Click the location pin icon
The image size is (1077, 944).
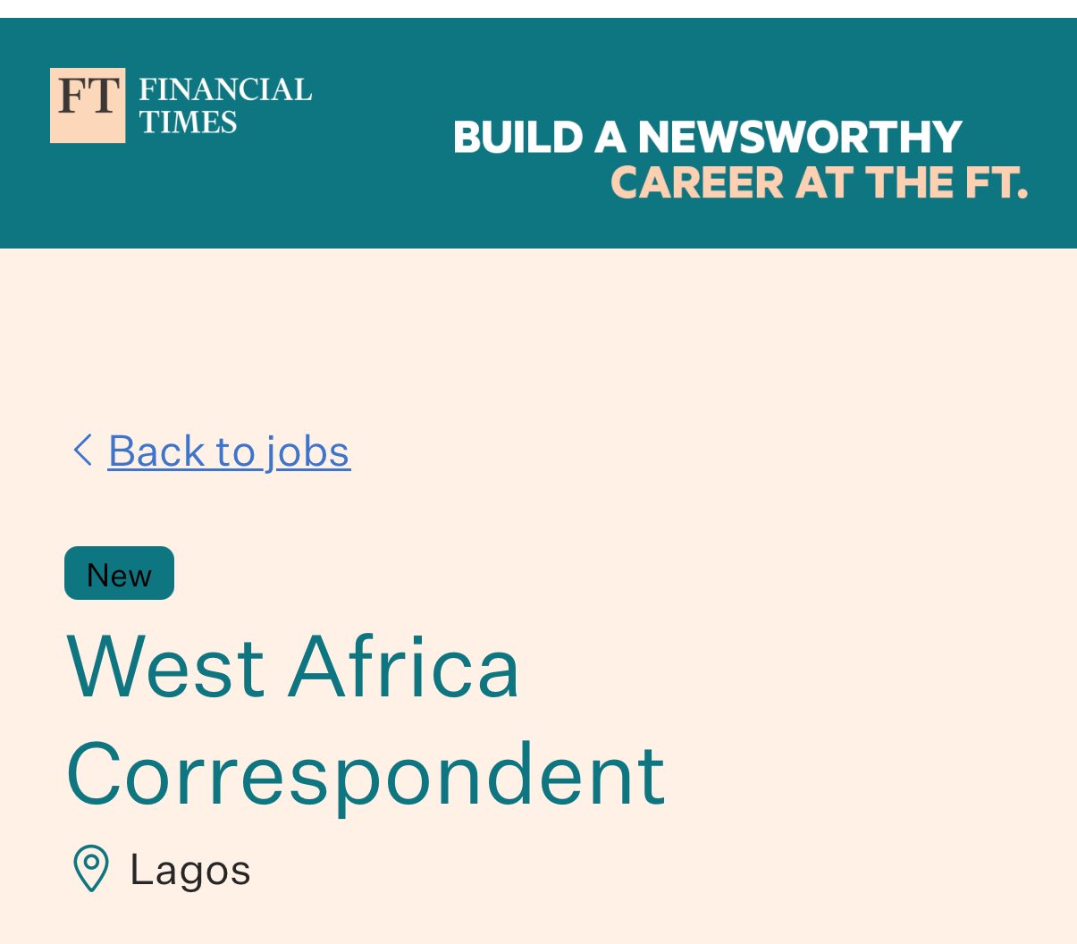click(90, 869)
